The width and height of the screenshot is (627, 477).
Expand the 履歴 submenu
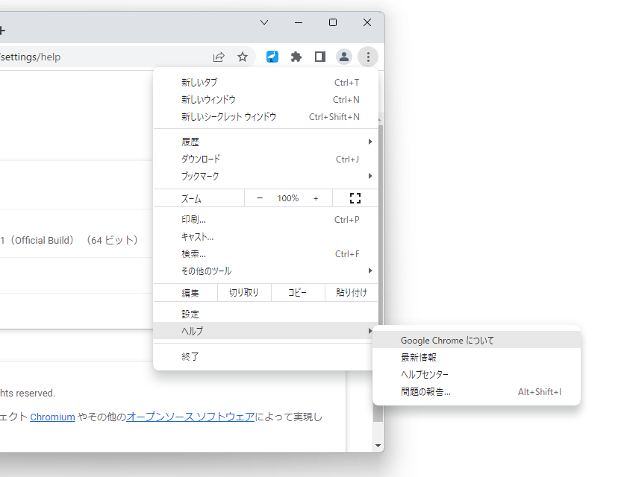[x=265, y=141]
